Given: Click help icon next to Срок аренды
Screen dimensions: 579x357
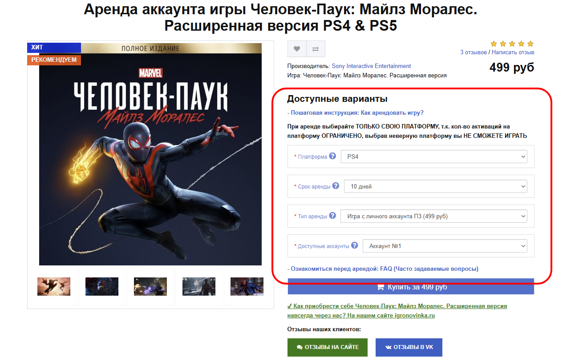Looking at the screenshot, I should tap(336, 186).
